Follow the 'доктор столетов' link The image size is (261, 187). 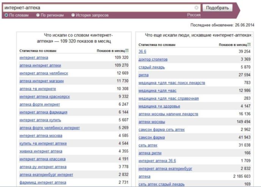pyautogui.click(x=153, y=59)
